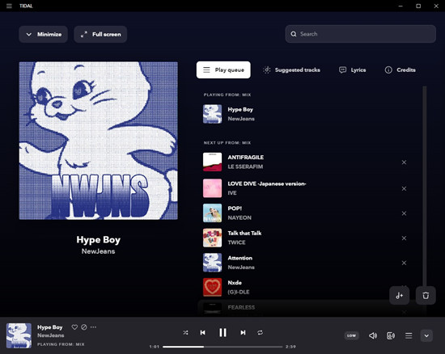
Task: Click Talk that Talk album thumbnail
Action: tap(212, 238)
